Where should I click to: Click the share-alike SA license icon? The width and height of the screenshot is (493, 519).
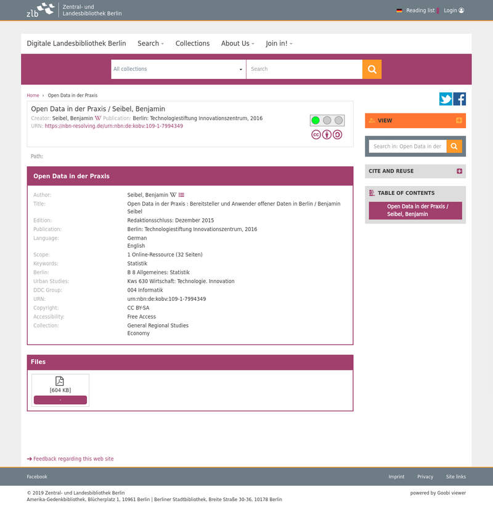(x=338, y=135)
